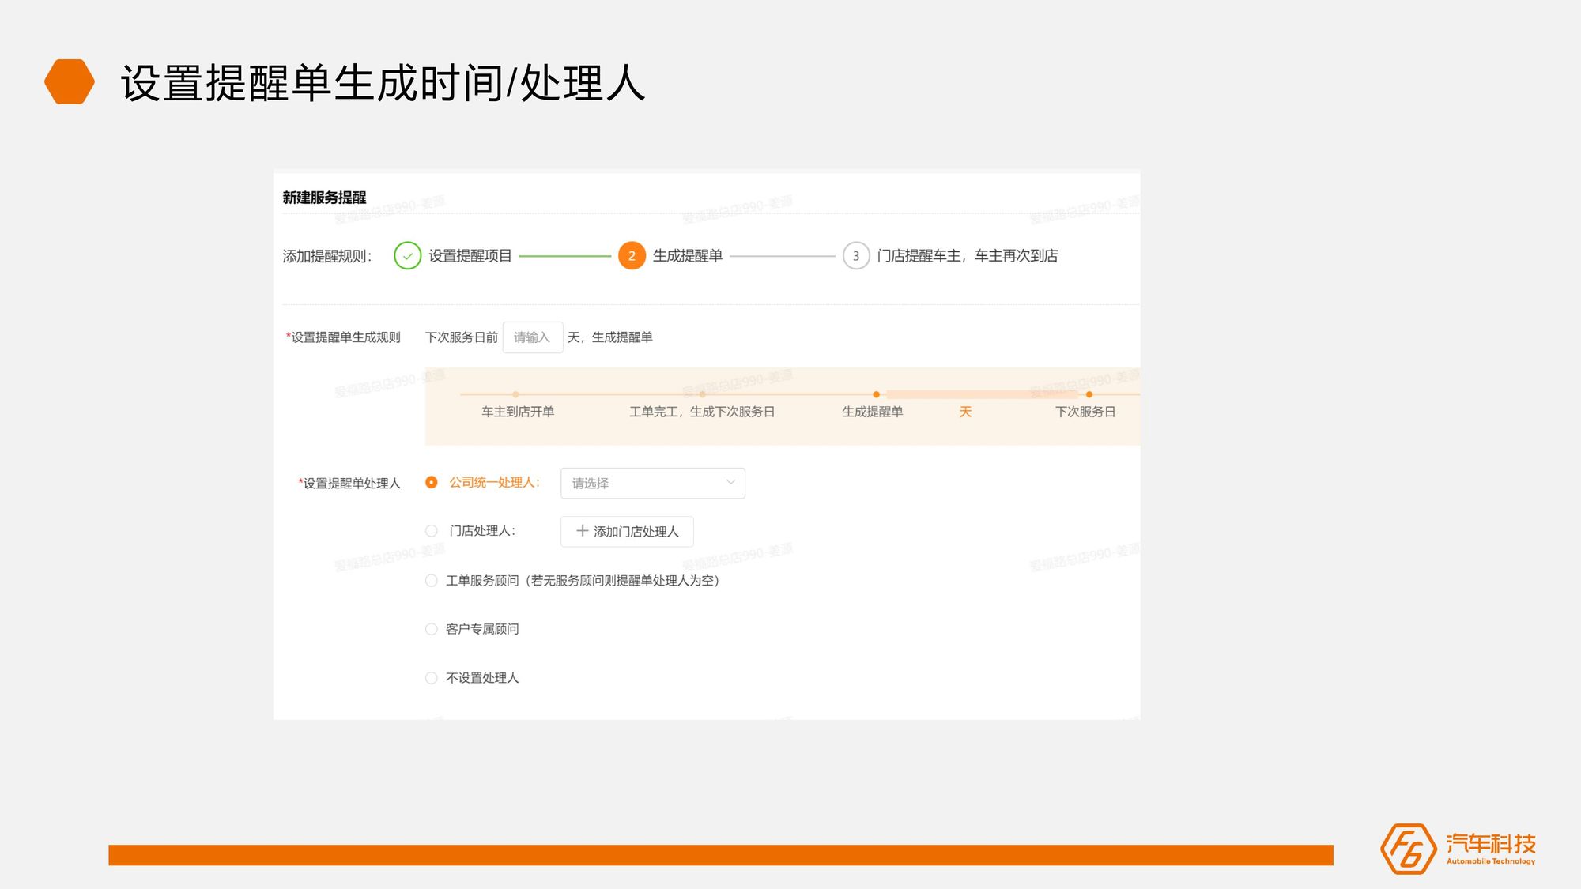The image size is (1581, 889).
Task: Select the 工单服务顾问 radio option
Action: [431, 581]
